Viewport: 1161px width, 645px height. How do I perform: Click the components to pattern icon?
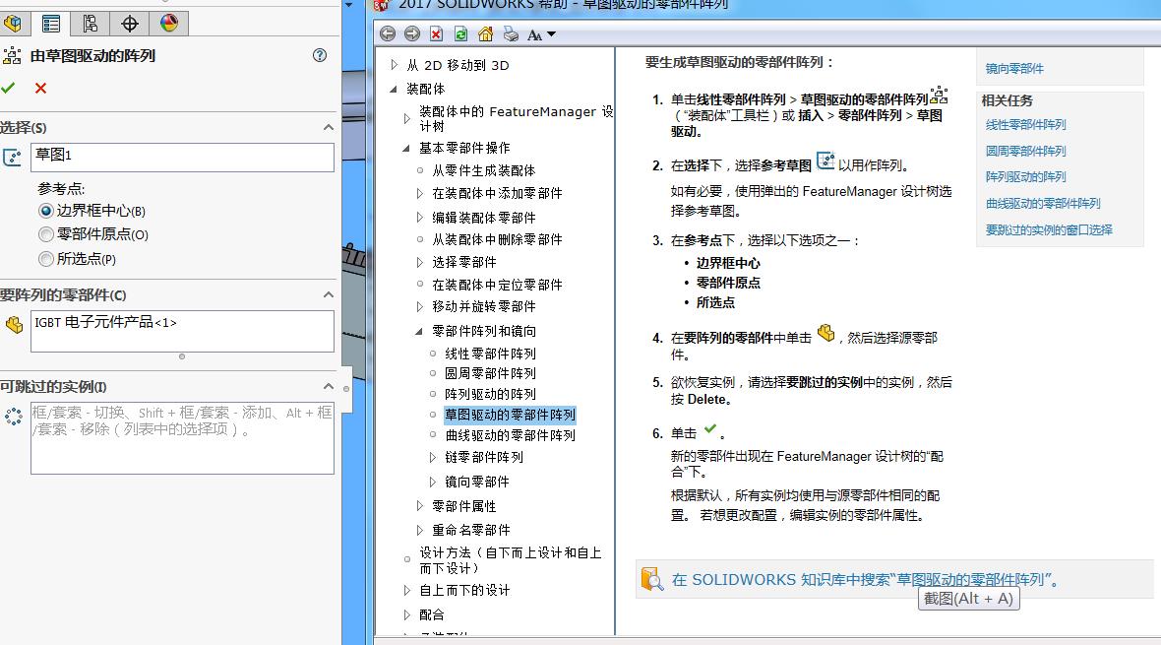point(14,325)
